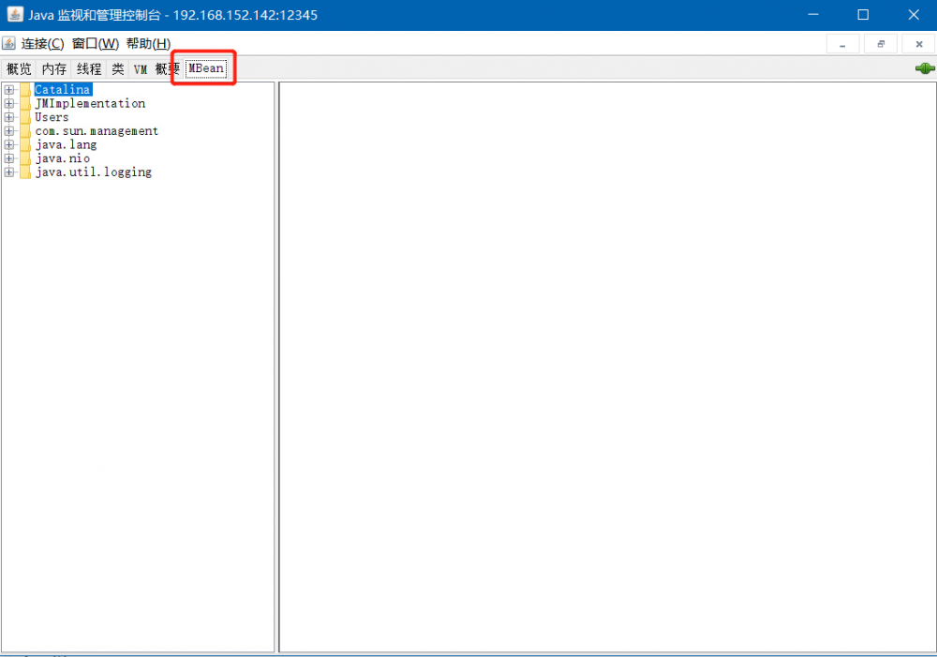Expand the com.sun.management node
Screen dimensions: 937x657
pyautogui.click(x=8, y=130)
